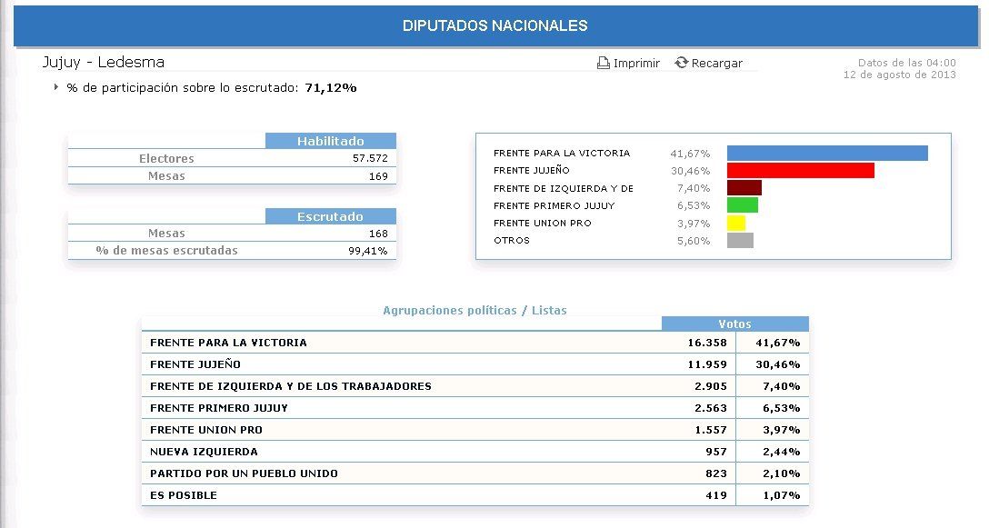Image resolution: width=989 pixels, height=528 pixels.
Task: Click the yellow Frente Union Pro bar
Action: [x=736, y=223]
